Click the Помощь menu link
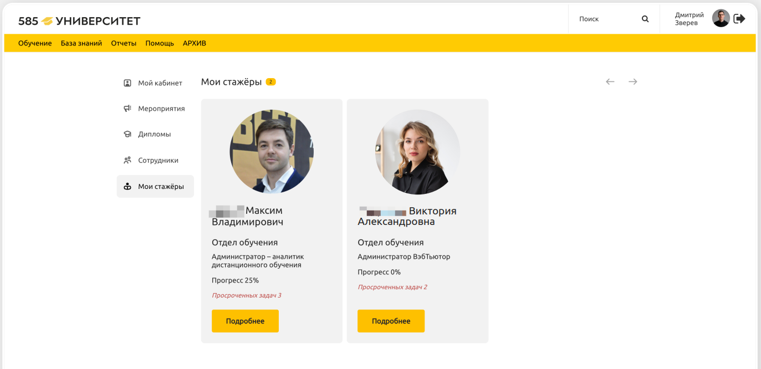This screenshot has width=761, height=369. [x=160, y=43]
